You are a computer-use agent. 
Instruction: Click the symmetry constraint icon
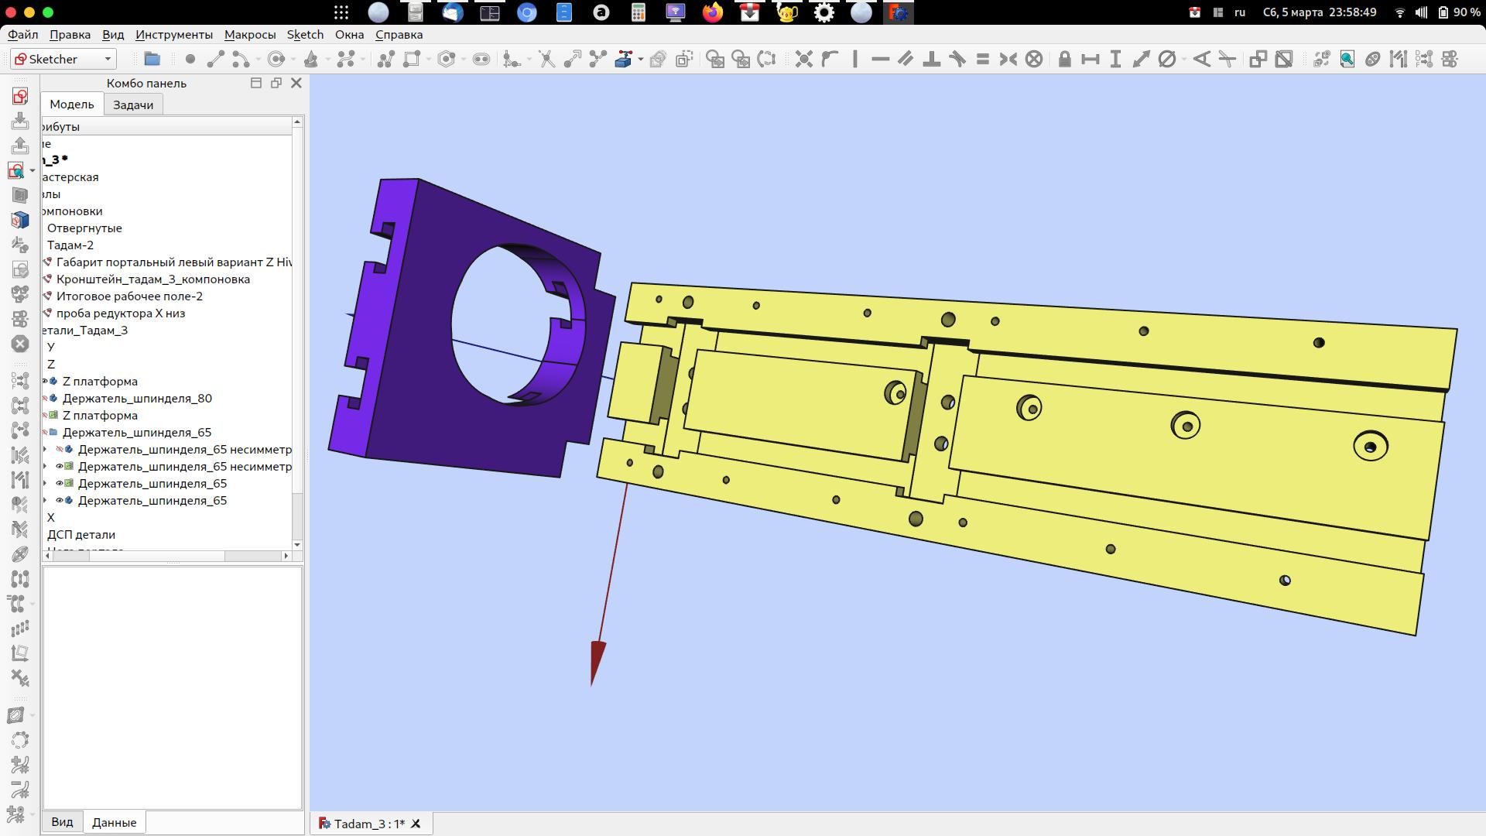click(x=1008, y=59)
